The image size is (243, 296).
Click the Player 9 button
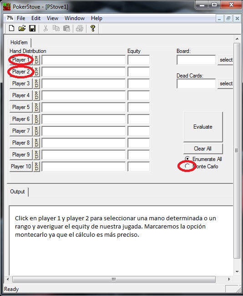21,155
